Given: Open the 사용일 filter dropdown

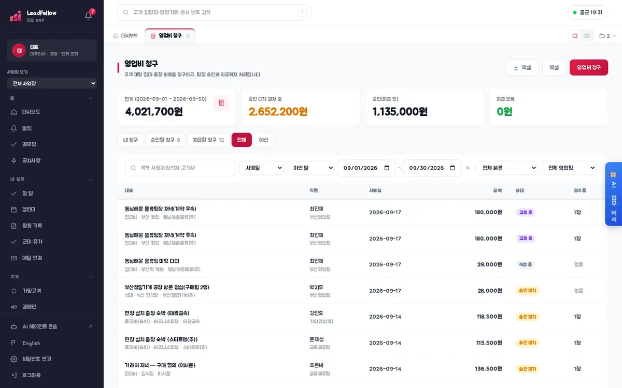Looking at the screenshot, I should click(261, 168).
